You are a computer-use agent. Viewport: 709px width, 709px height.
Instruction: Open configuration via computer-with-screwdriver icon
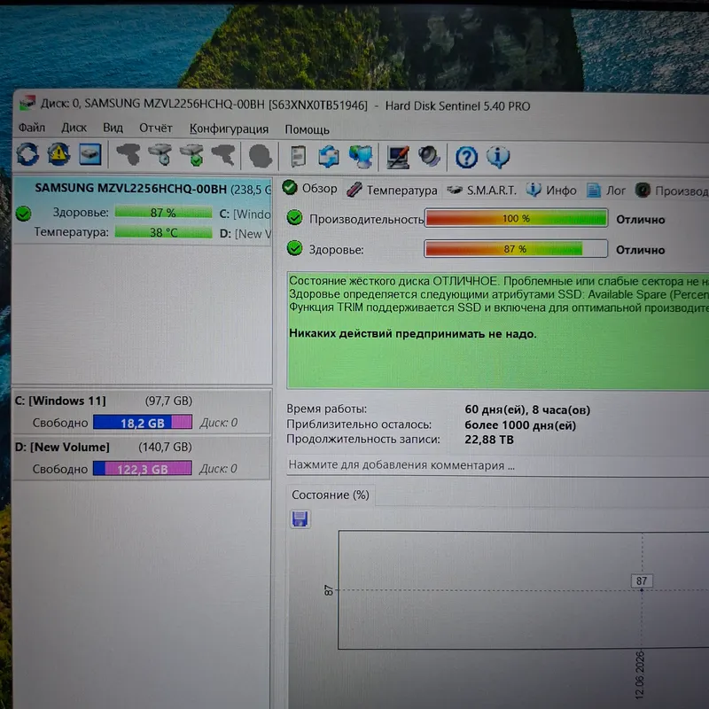click(x=398, y=158)
